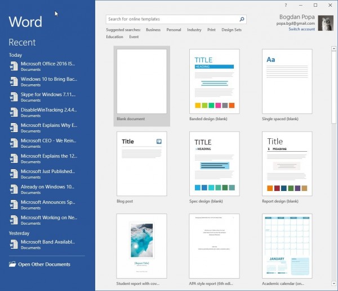This screenshot has width=338, height=291.
Task: Click the Word icon beside Already on Windows 10
Action: pos(14,189)
